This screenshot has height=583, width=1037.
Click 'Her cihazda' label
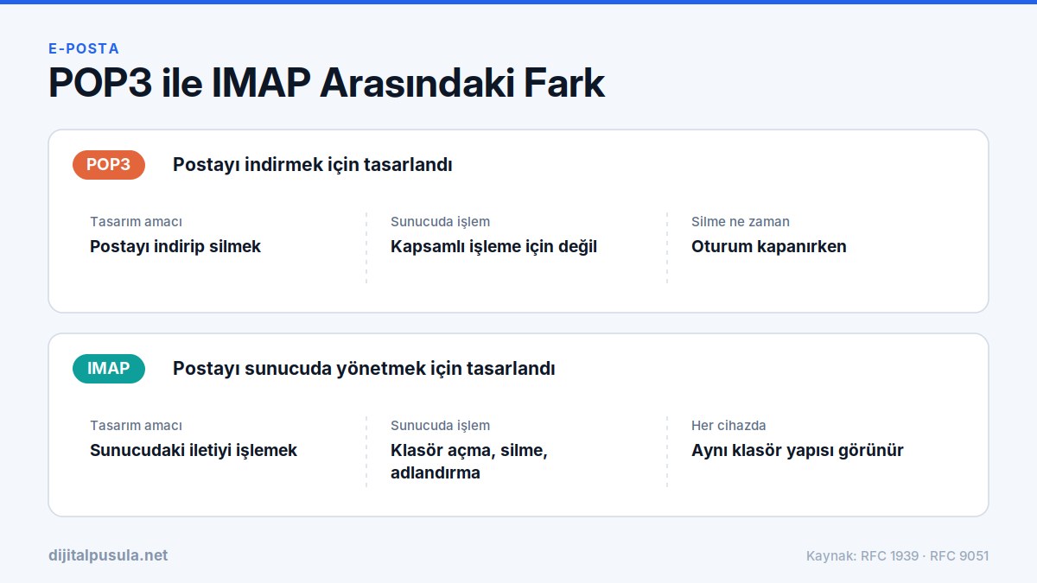tap(728, 426)
